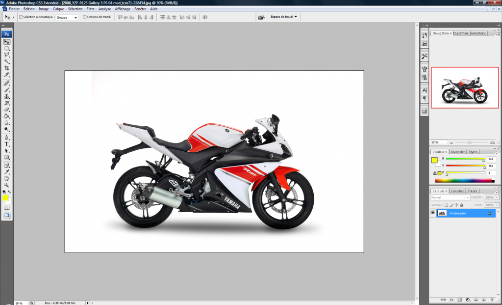This screenshot has height=305, width=502.
Task: Select the History Brush tool
Action: click(x=6, y=103)
